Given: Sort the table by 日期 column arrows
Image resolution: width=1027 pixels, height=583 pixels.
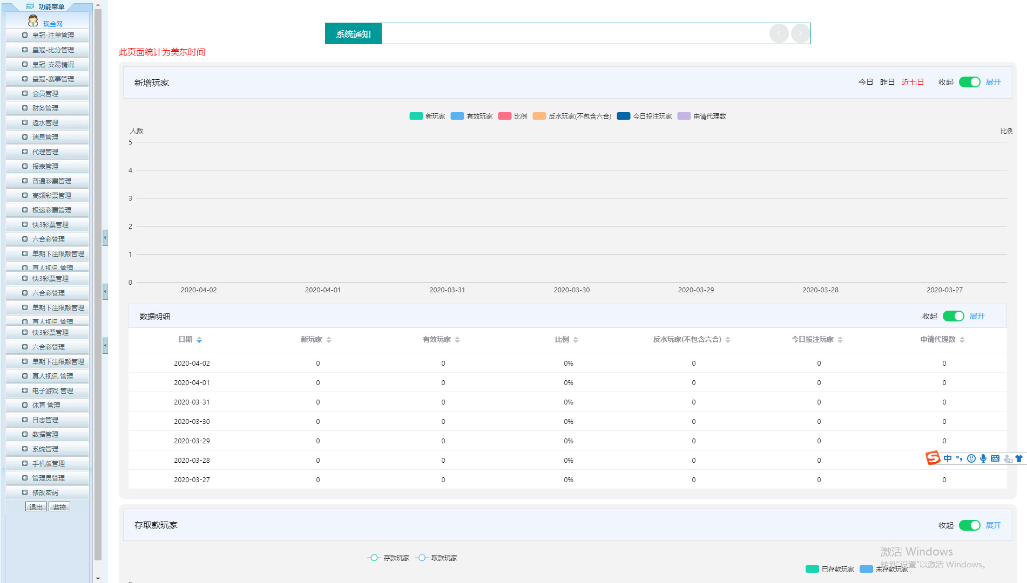Looking at the screenshot, I should click(x=199, y=340).
